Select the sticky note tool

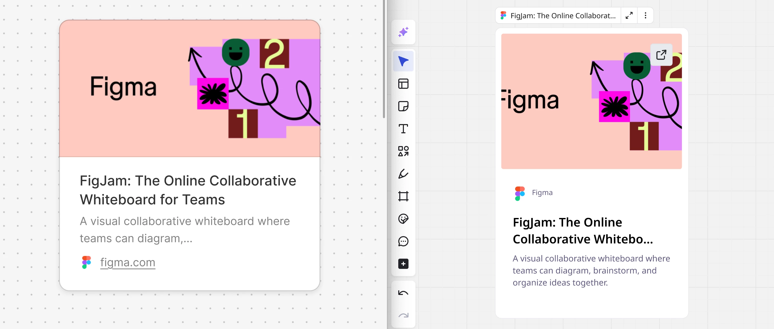[x=403, y=106]
